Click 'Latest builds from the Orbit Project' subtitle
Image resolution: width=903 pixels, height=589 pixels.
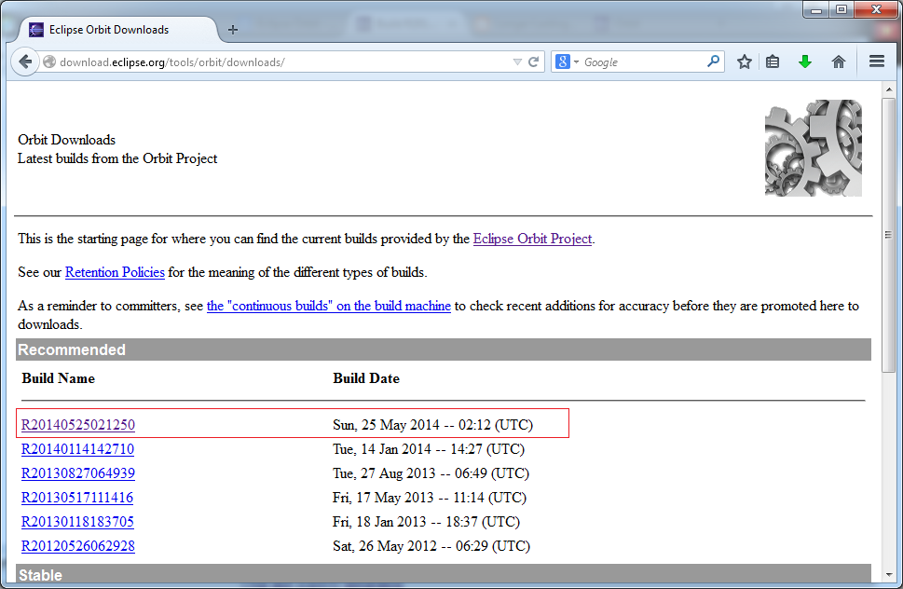(117, 158)
